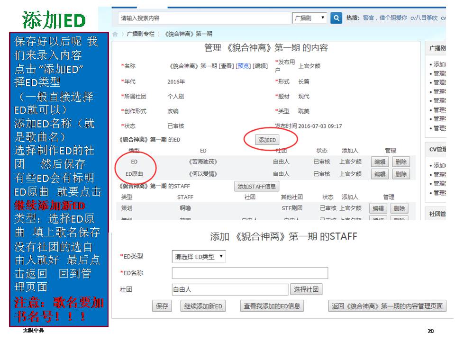The height and width of the screenshot is (341, 455).
Task: Click 删除 button for 《何以爱情》 row
Action: 401,174
